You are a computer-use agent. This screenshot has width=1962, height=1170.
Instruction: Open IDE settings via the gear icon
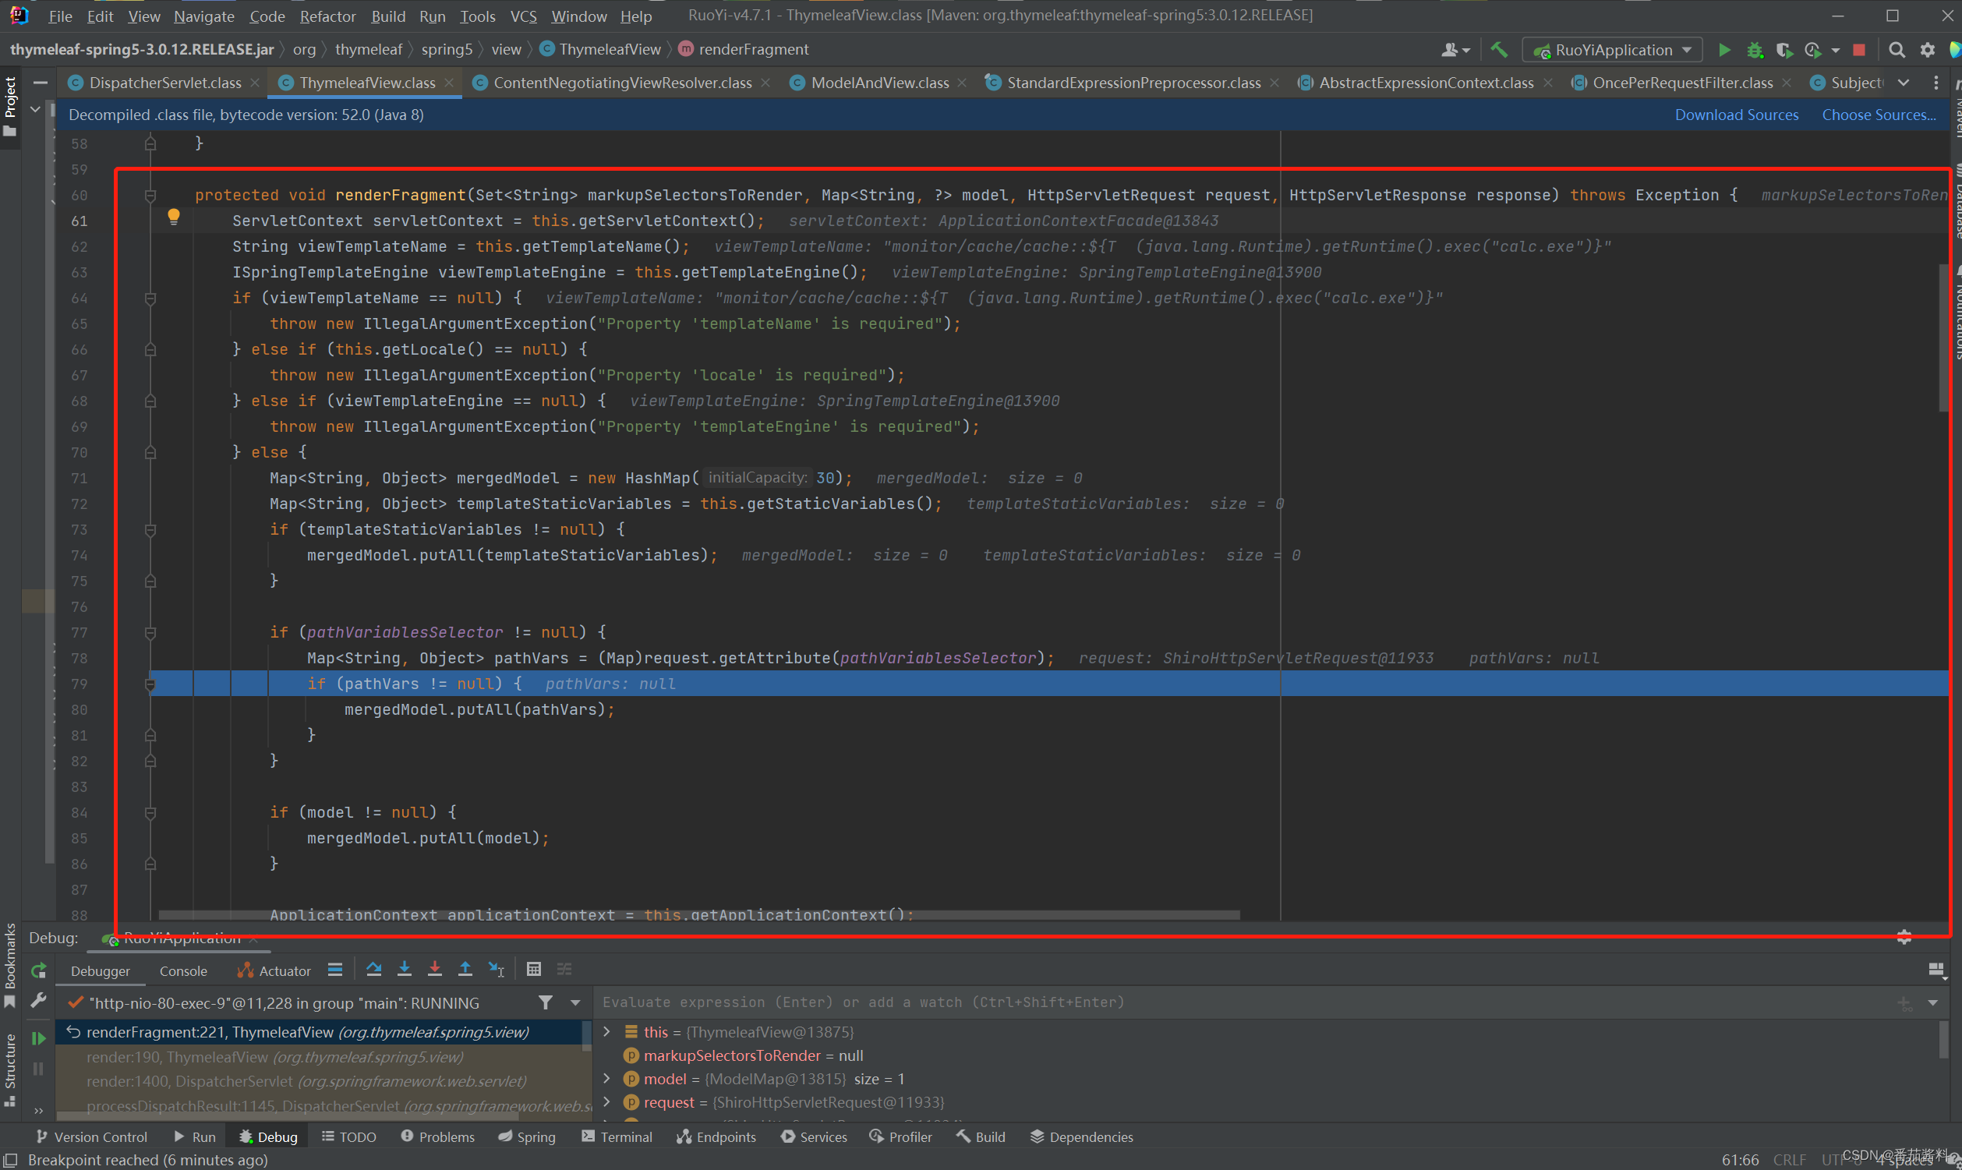[1928, 50]
